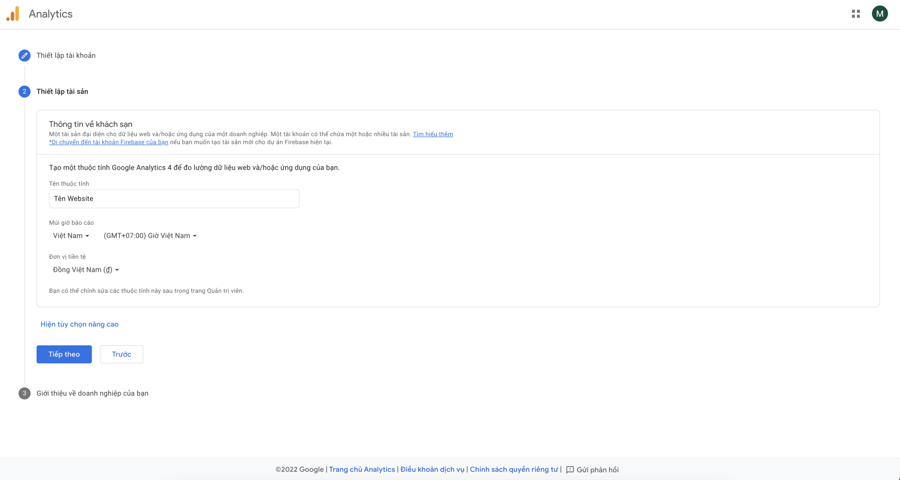Click the Tên thuộc tính input field
Viewport: 900px width, 480px height.
pos(174,199)
